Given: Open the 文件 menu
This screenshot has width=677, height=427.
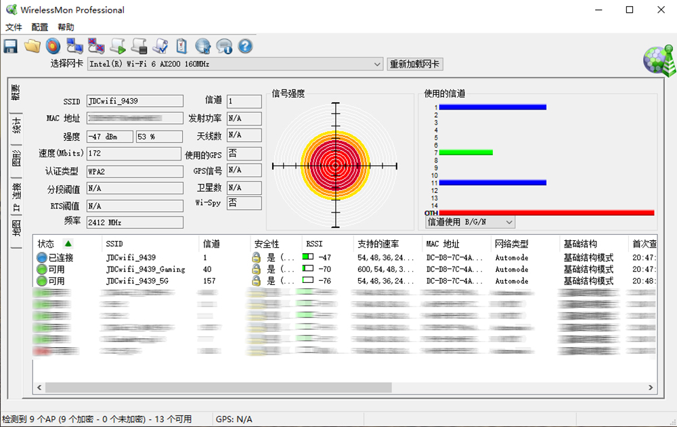Looking at the screenshot, I should click(14, 27).
